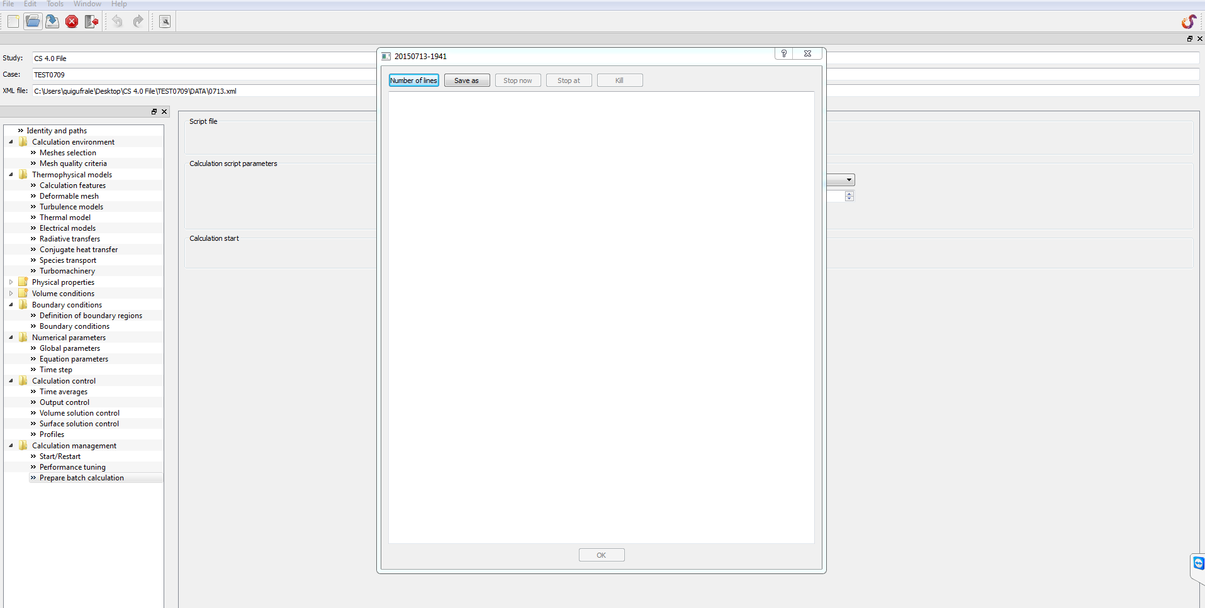Screen dimensions: 1205x608
Task: Collapse the Thermophysical models folder
Action: 11,175
